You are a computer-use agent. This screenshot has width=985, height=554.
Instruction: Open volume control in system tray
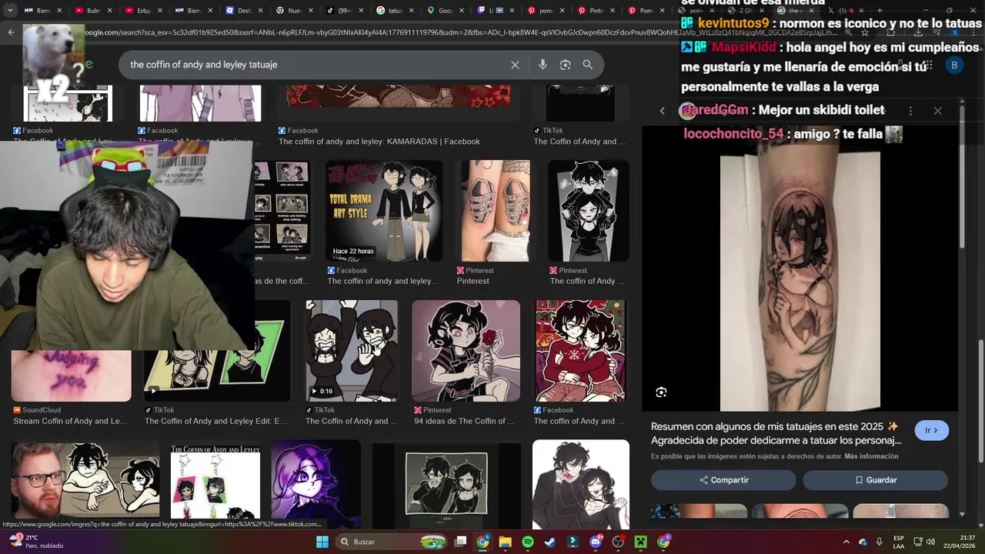930,542
